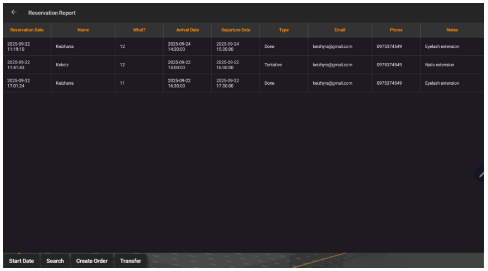Select the Kekeiz name cell
Screen dimensions: 488x271
[62, 65]
